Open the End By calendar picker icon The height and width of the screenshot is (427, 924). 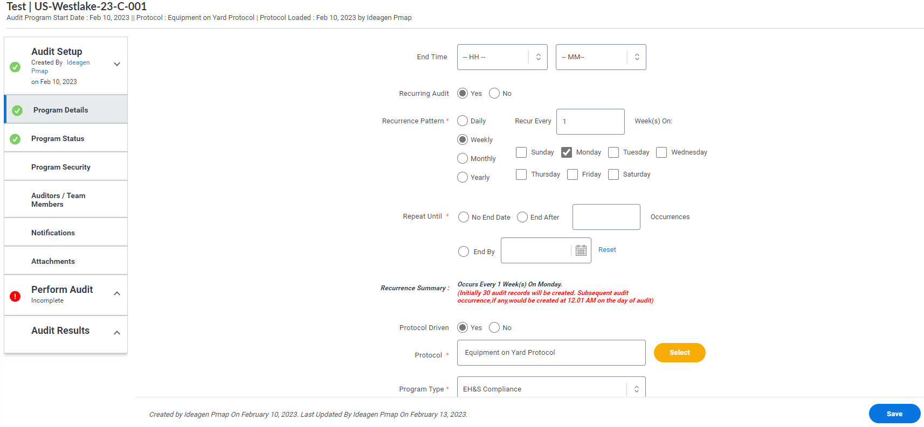click(x=581, y=250)
